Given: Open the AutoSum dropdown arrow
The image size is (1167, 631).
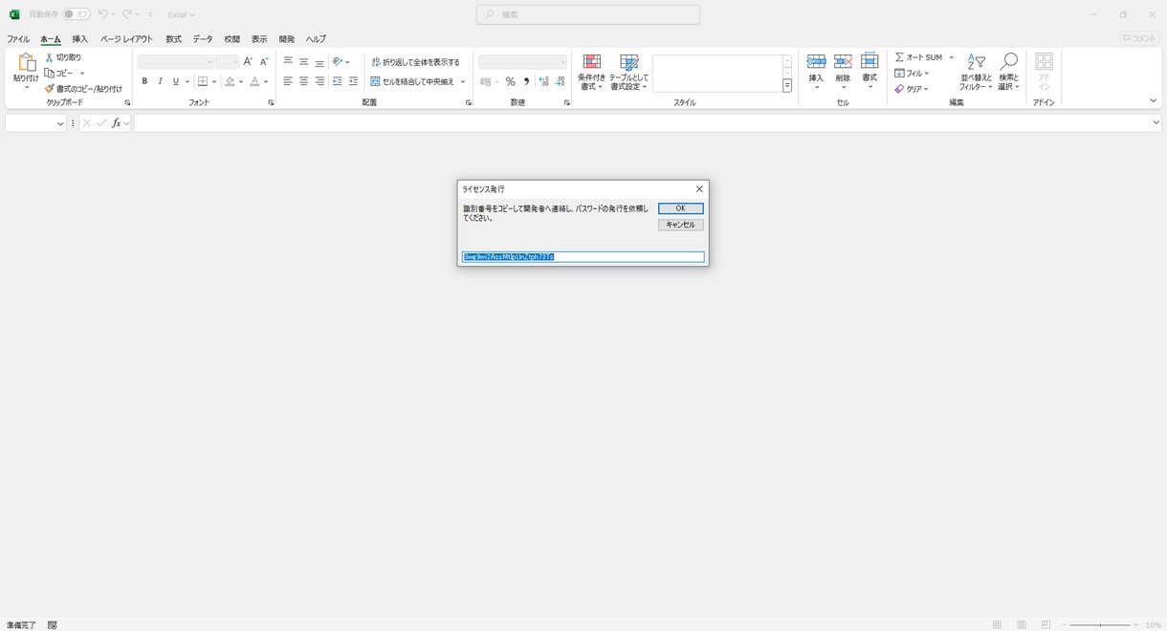Looking at the screenshot, I should click(951, 57).
